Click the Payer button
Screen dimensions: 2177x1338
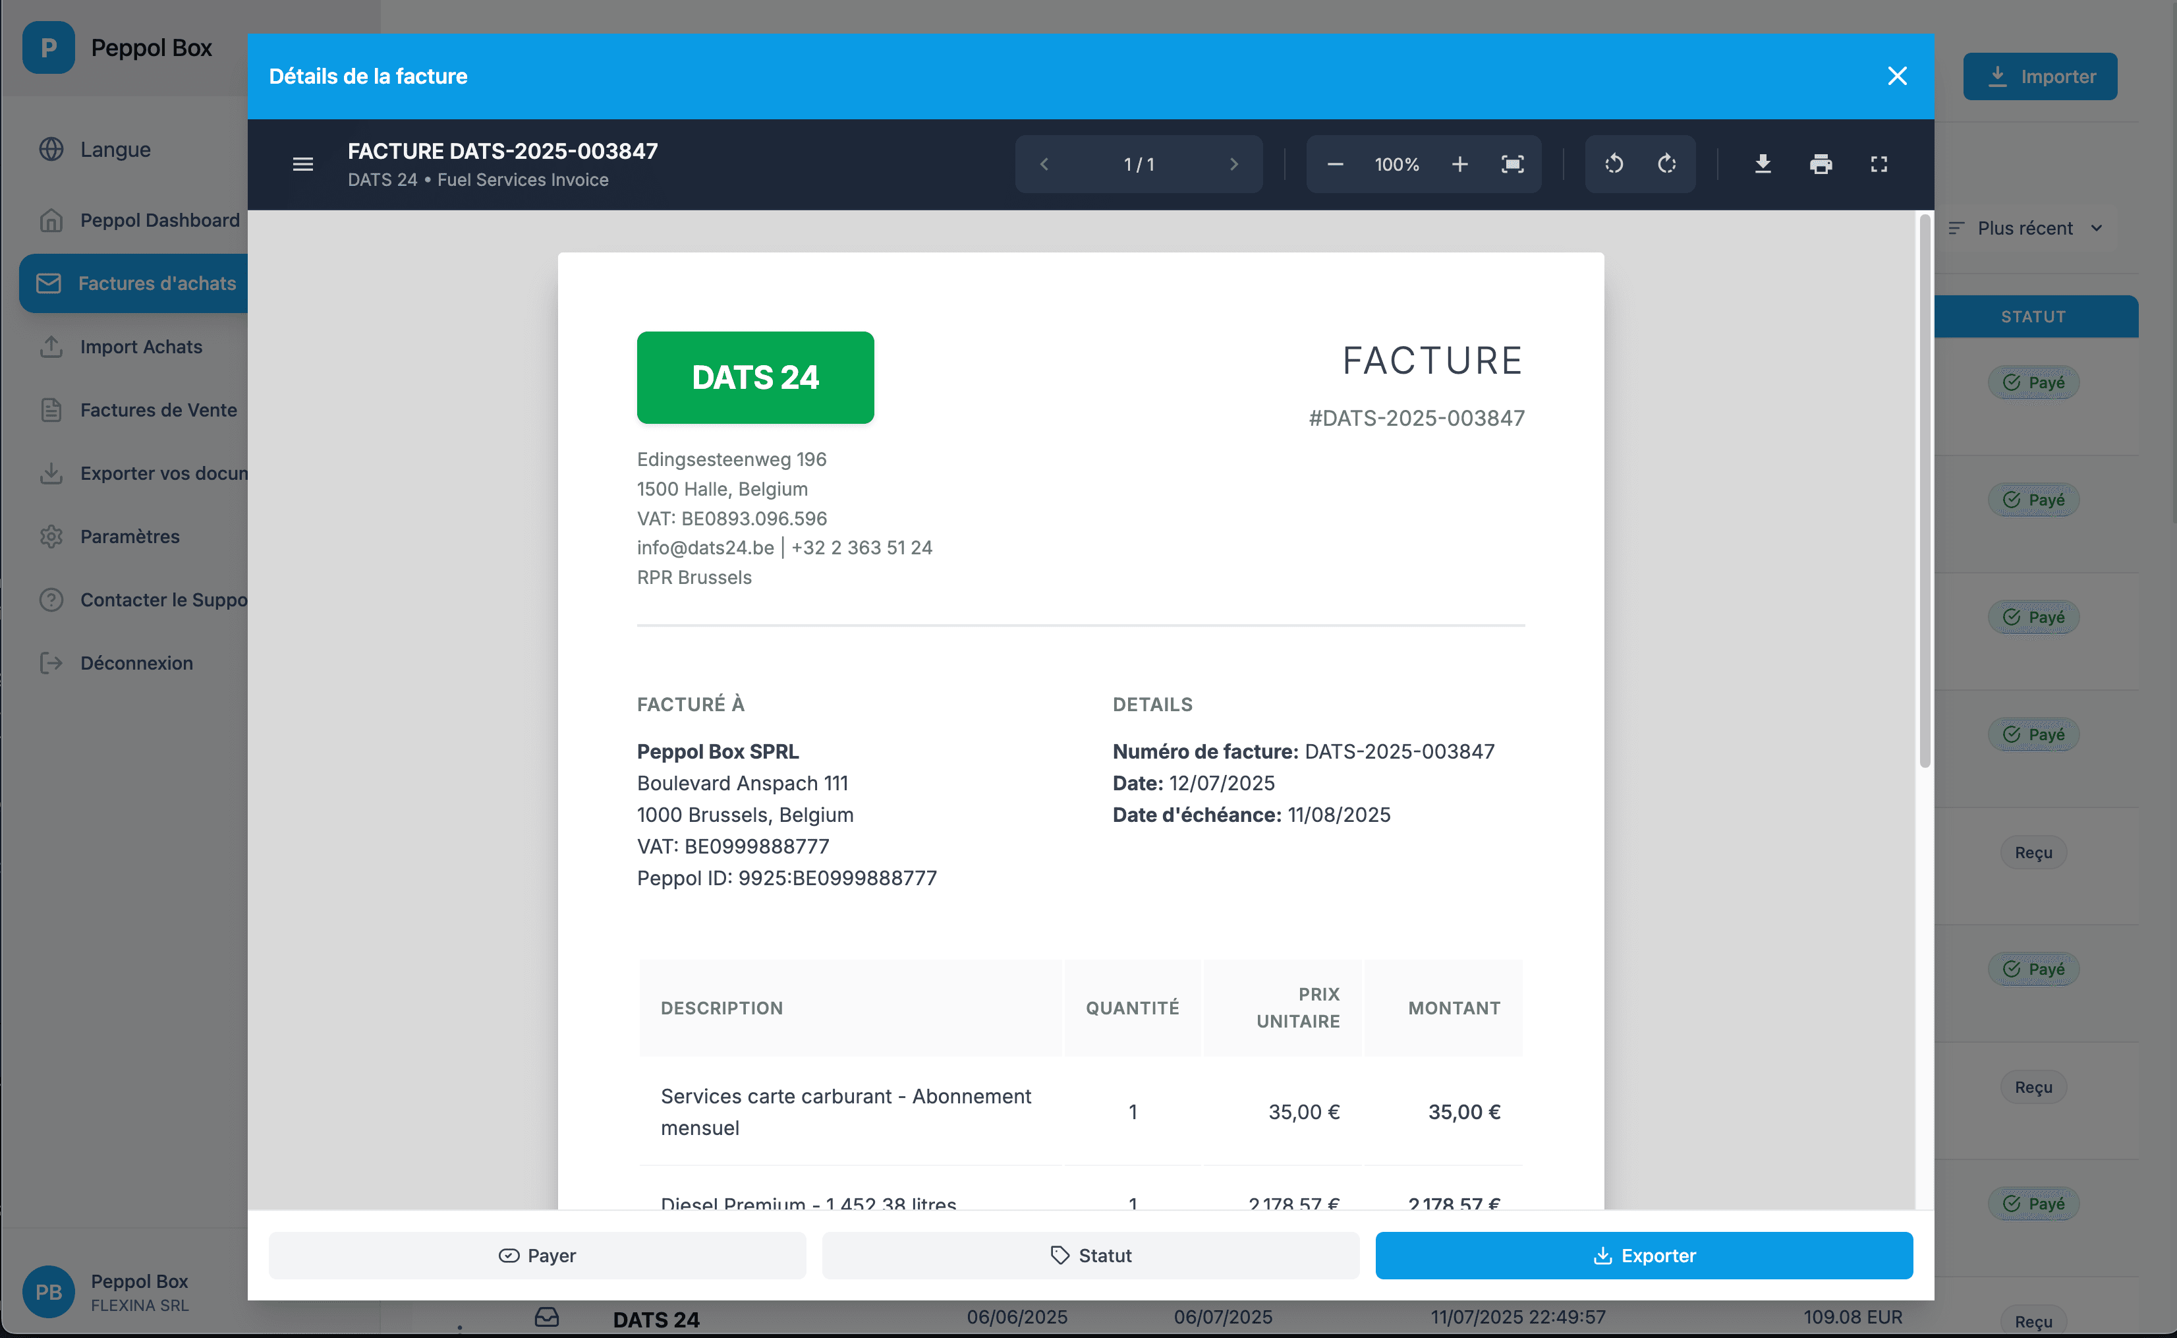pyautogui.click(x=537, y=1255)
